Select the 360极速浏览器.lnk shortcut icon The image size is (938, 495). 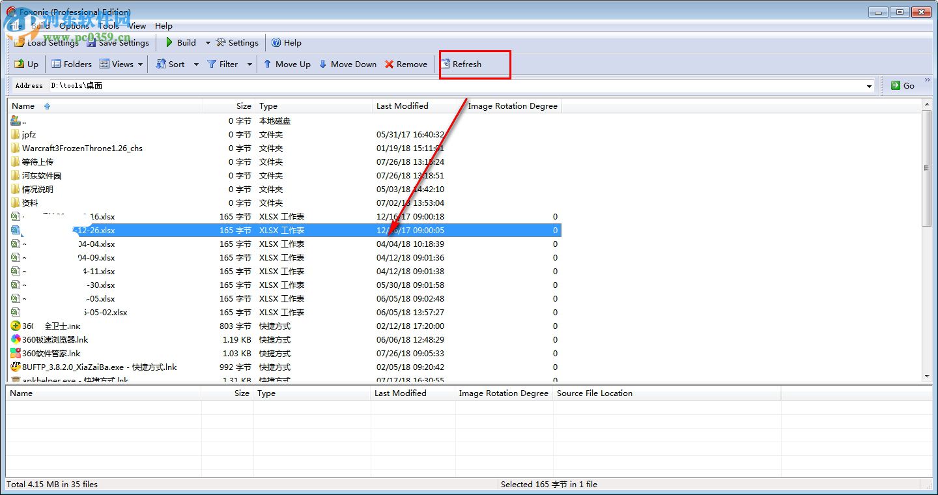(16, 339)
